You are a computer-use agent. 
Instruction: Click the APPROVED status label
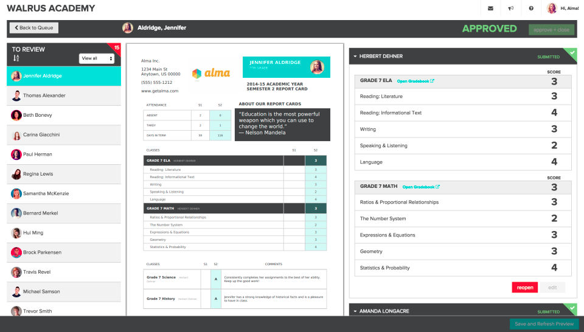(x=489, y=29)
